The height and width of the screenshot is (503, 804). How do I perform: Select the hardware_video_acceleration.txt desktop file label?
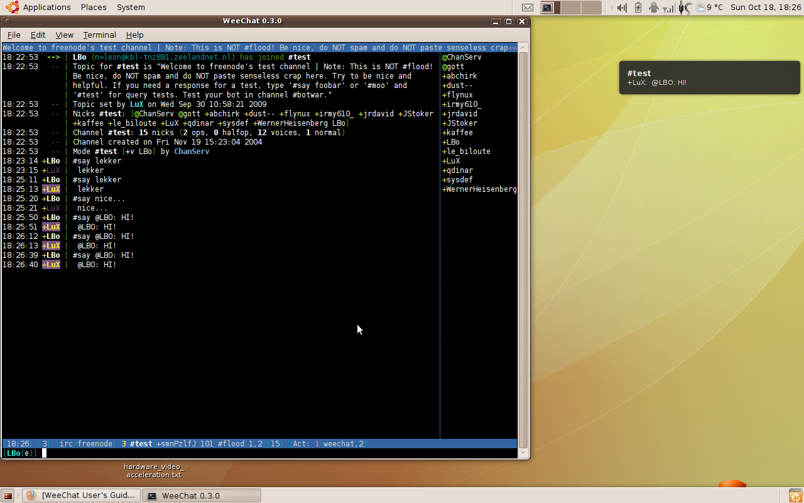point(154,470)
